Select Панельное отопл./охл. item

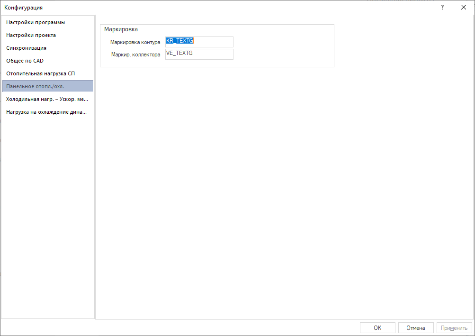point(47,86)
